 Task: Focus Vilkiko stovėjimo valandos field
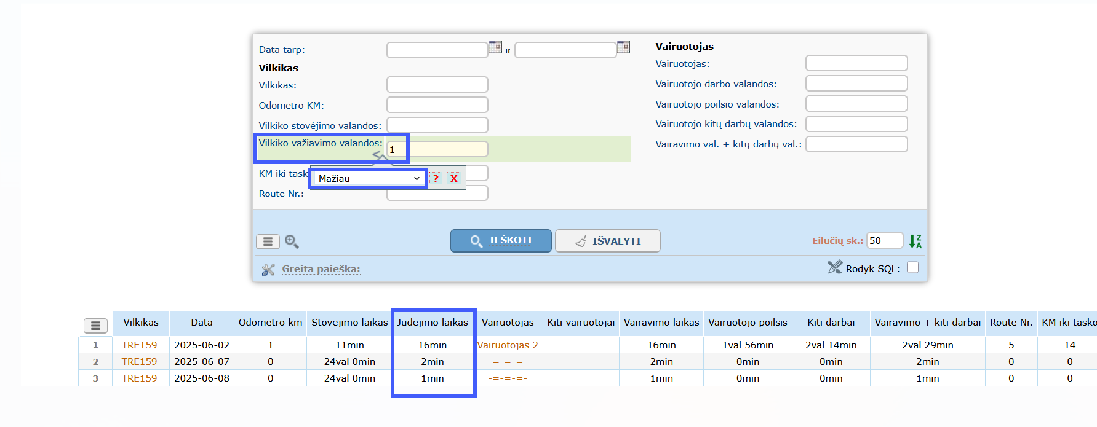(x=437, y=125)
